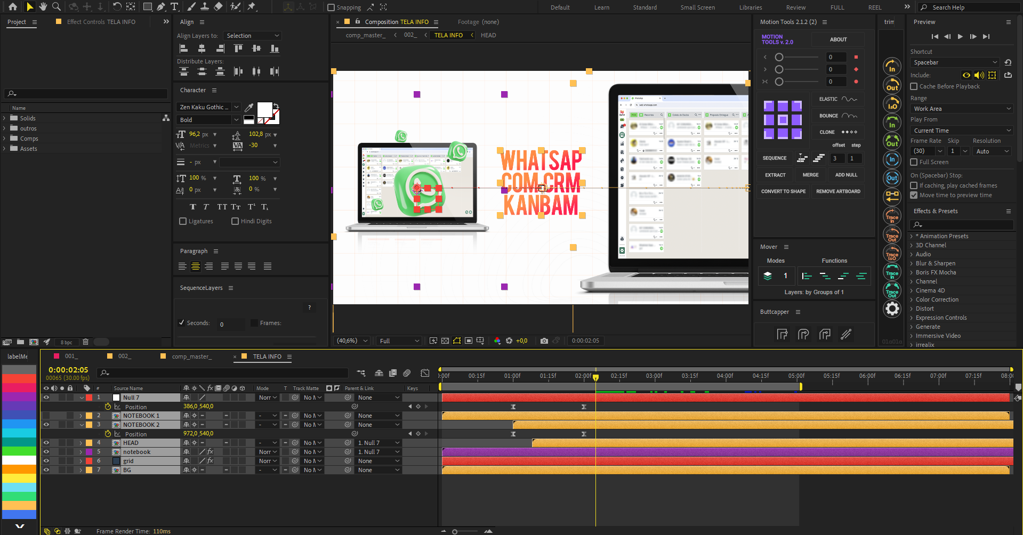Check If caching, play cached frames
This screenshot has width=1023, height=535.
pos(914,185)
